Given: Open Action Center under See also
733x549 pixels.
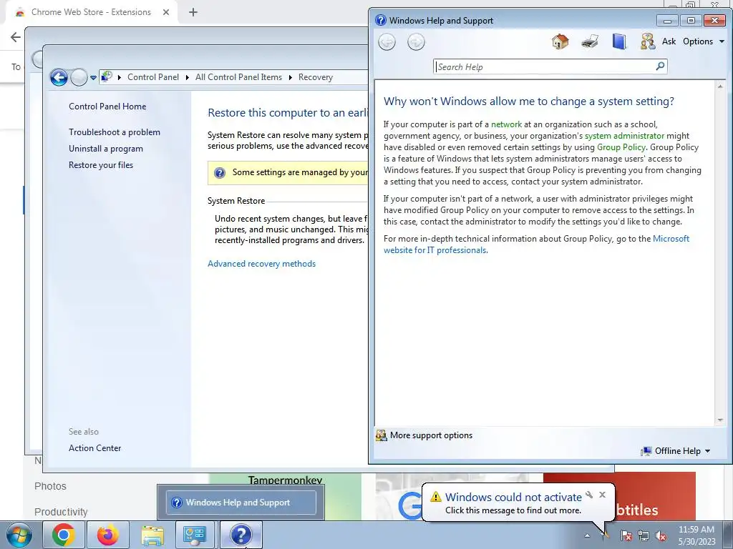Looking at the screenshot, I should click(x=95, y=448).
